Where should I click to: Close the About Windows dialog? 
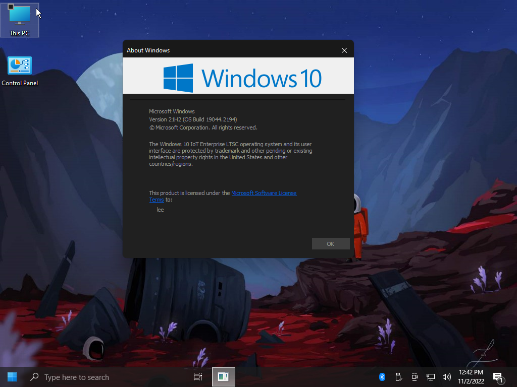pos(344,50)
